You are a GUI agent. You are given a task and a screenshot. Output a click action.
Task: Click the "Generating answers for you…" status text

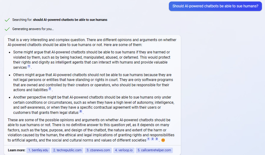point(33,29)
